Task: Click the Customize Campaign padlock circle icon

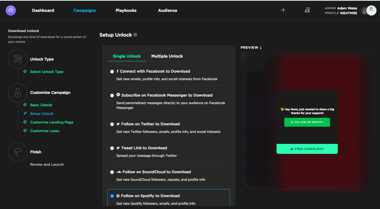Action: click(x=18, y=93)
